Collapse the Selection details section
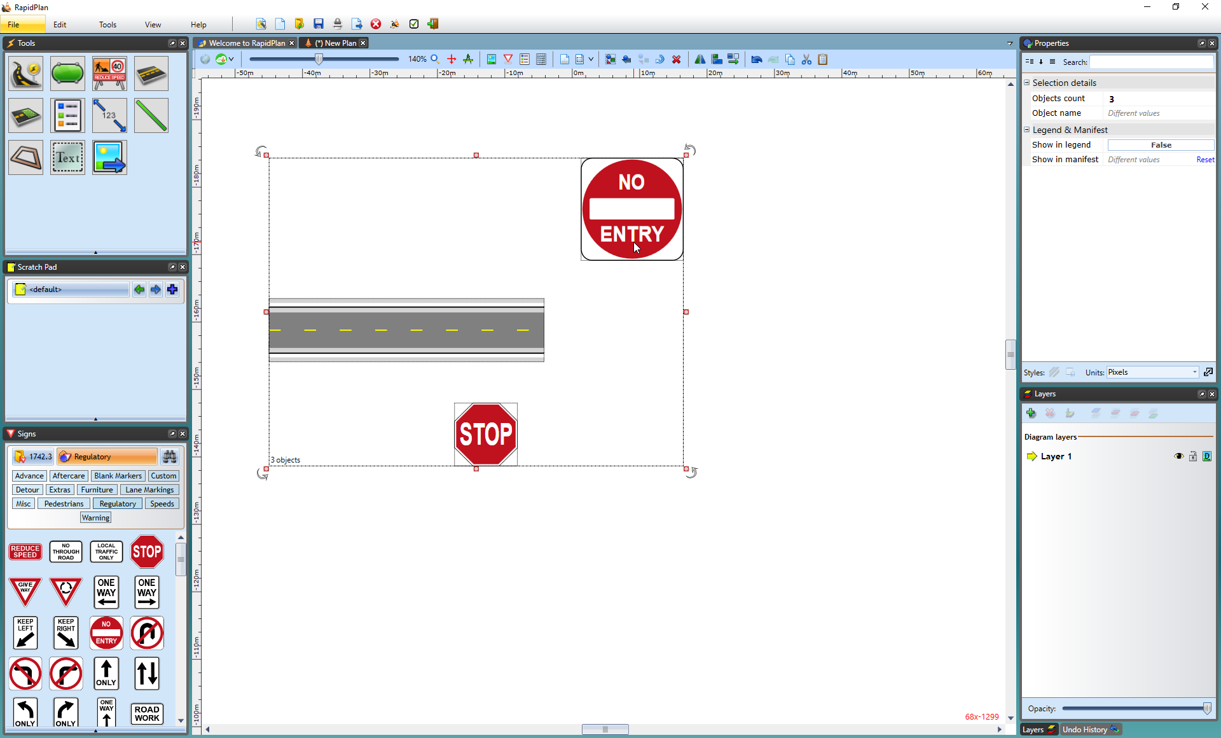Image resolution: width=1221 pixels, height=738 pixels. (1026, 83)
